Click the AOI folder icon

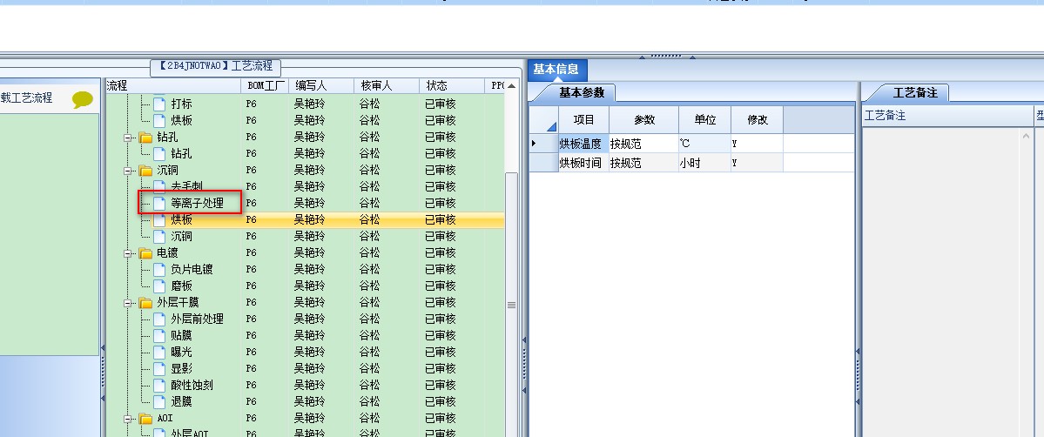(145, 419)
